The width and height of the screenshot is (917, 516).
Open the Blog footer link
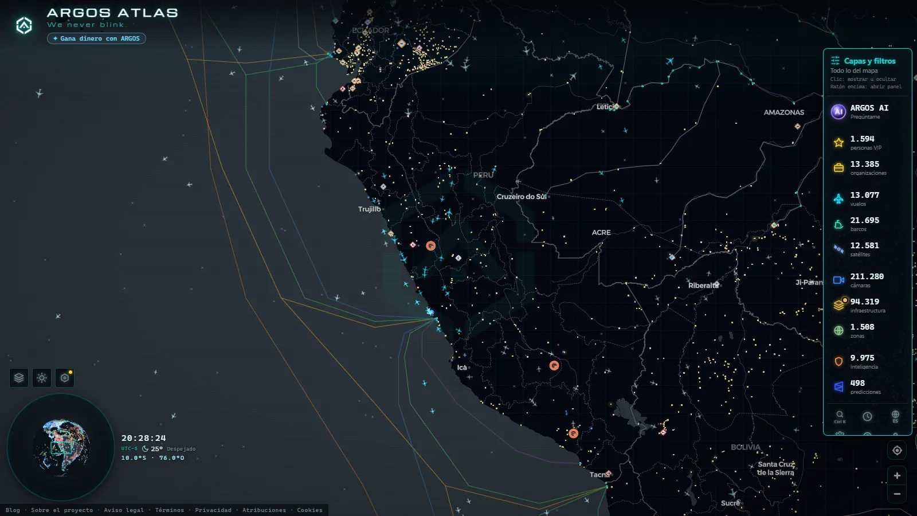tap(13, 510)
